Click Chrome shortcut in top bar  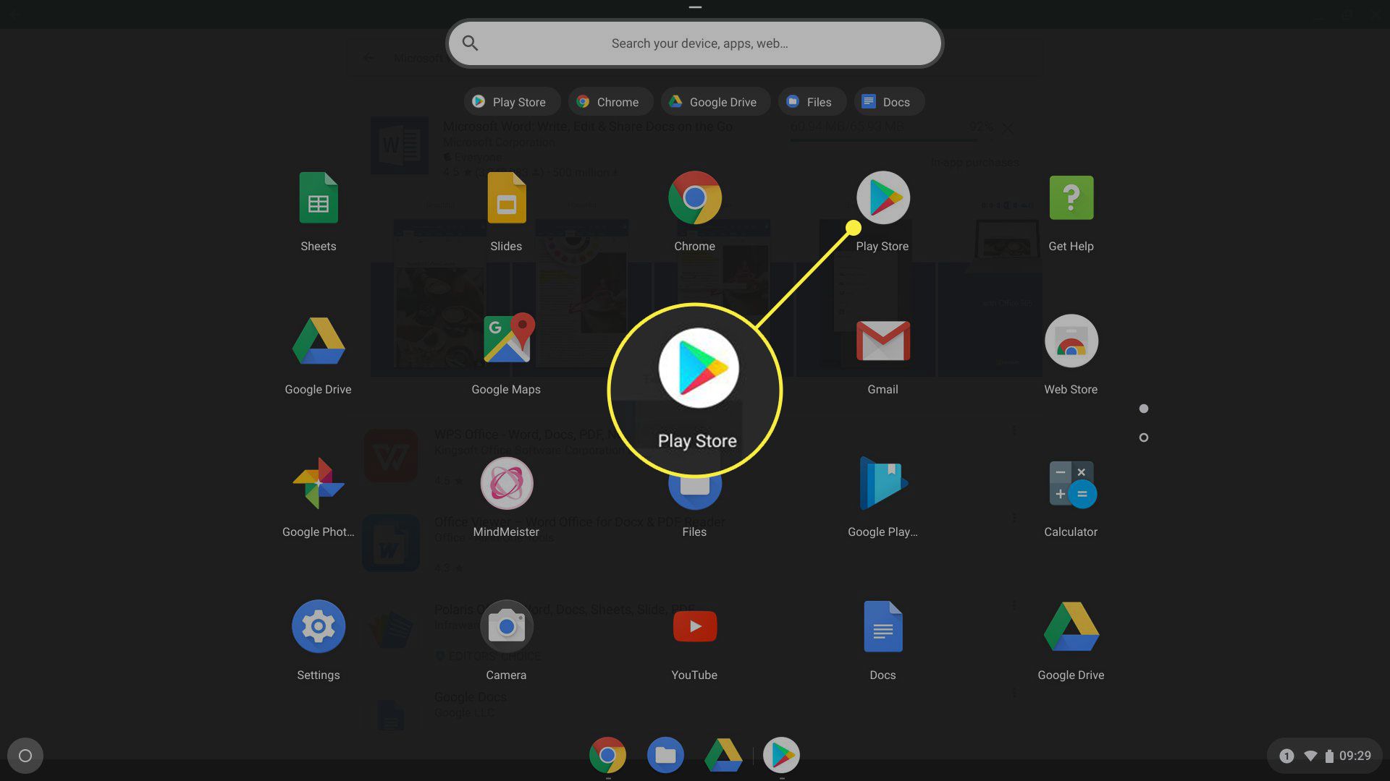608,101
